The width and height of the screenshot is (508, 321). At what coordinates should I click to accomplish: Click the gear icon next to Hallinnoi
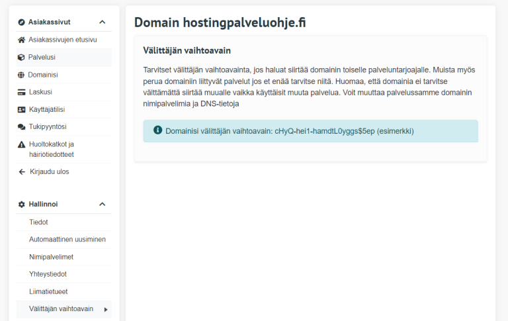[21, 204]
